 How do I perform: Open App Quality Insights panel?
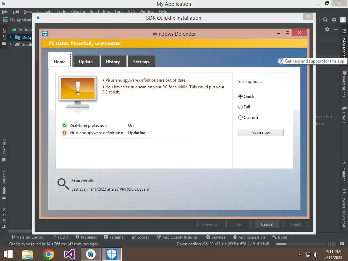click(177, 237)
